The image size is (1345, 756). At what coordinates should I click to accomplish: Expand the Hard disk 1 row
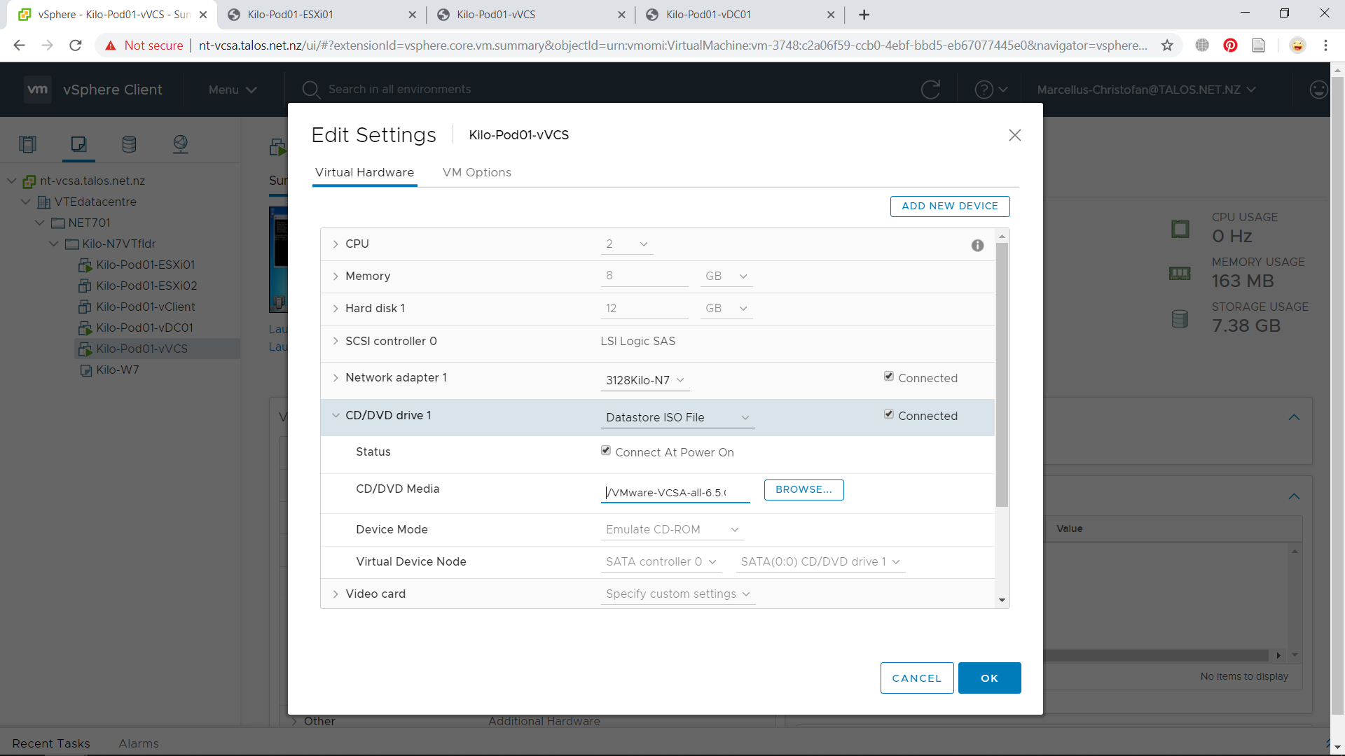336,309
